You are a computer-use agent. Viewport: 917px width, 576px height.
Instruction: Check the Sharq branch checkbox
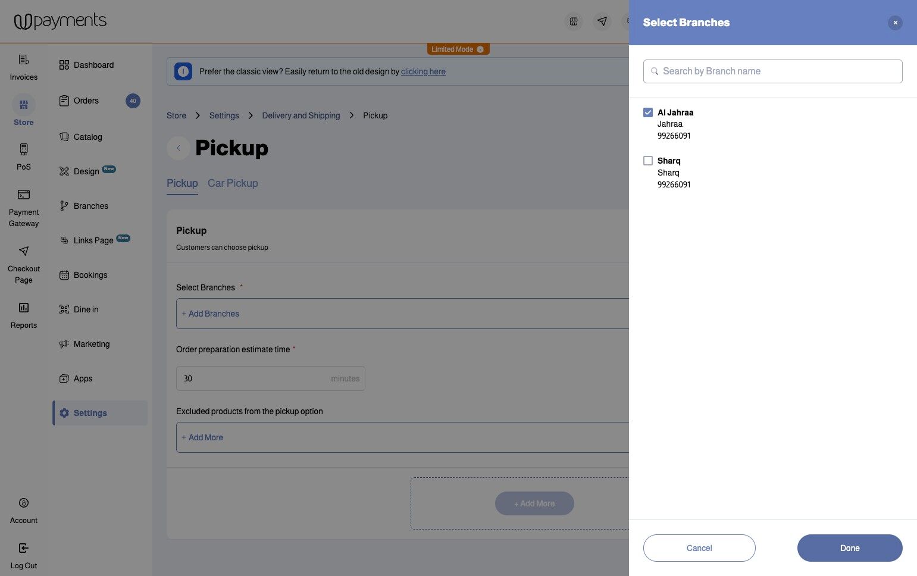[x=648, y=161]
